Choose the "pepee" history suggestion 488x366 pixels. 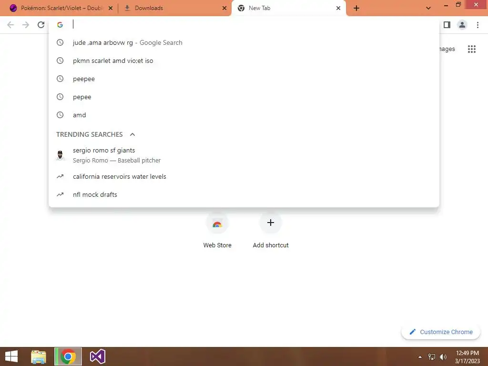coord(244,97)
